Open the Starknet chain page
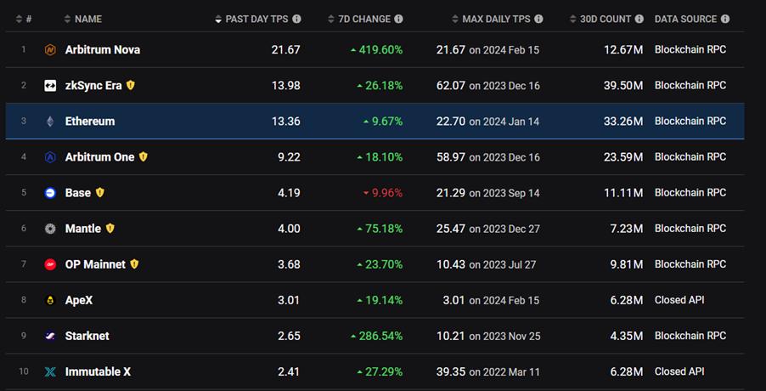 pyautogui.click(x=87, y=336)
